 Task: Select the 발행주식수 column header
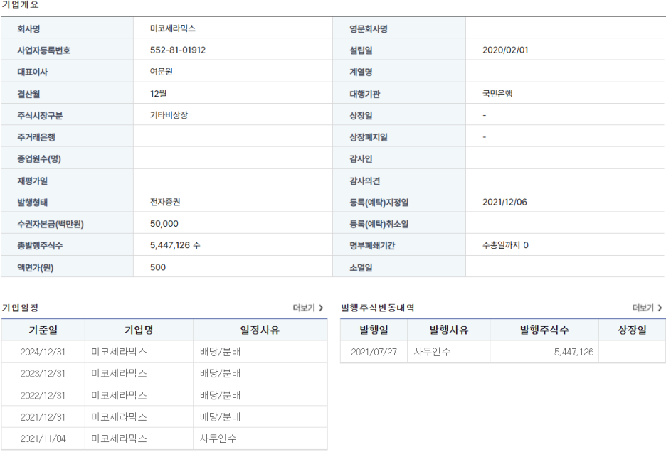click(x=544, y=330)
